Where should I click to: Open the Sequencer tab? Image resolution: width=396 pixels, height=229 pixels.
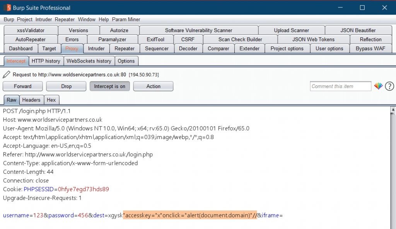click(x=157, y=48)
